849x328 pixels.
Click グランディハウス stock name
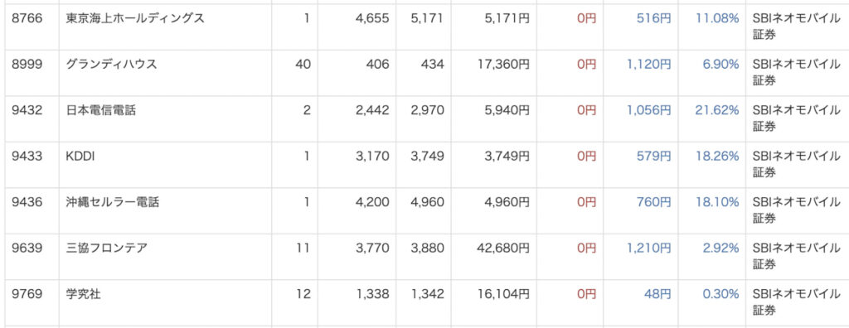[x=112, y=65]
